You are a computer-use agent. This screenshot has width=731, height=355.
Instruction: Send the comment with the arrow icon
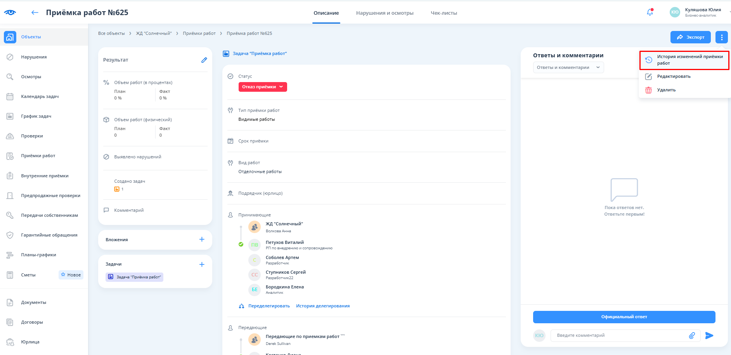point(709,336)
